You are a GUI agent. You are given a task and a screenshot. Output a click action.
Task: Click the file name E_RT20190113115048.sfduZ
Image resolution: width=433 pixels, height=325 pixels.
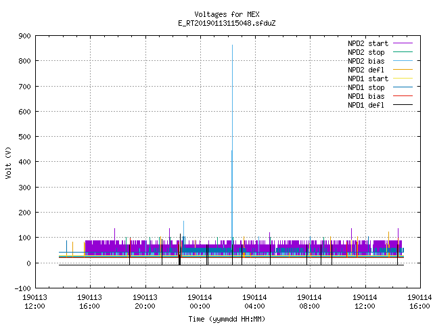click(227, 23)
